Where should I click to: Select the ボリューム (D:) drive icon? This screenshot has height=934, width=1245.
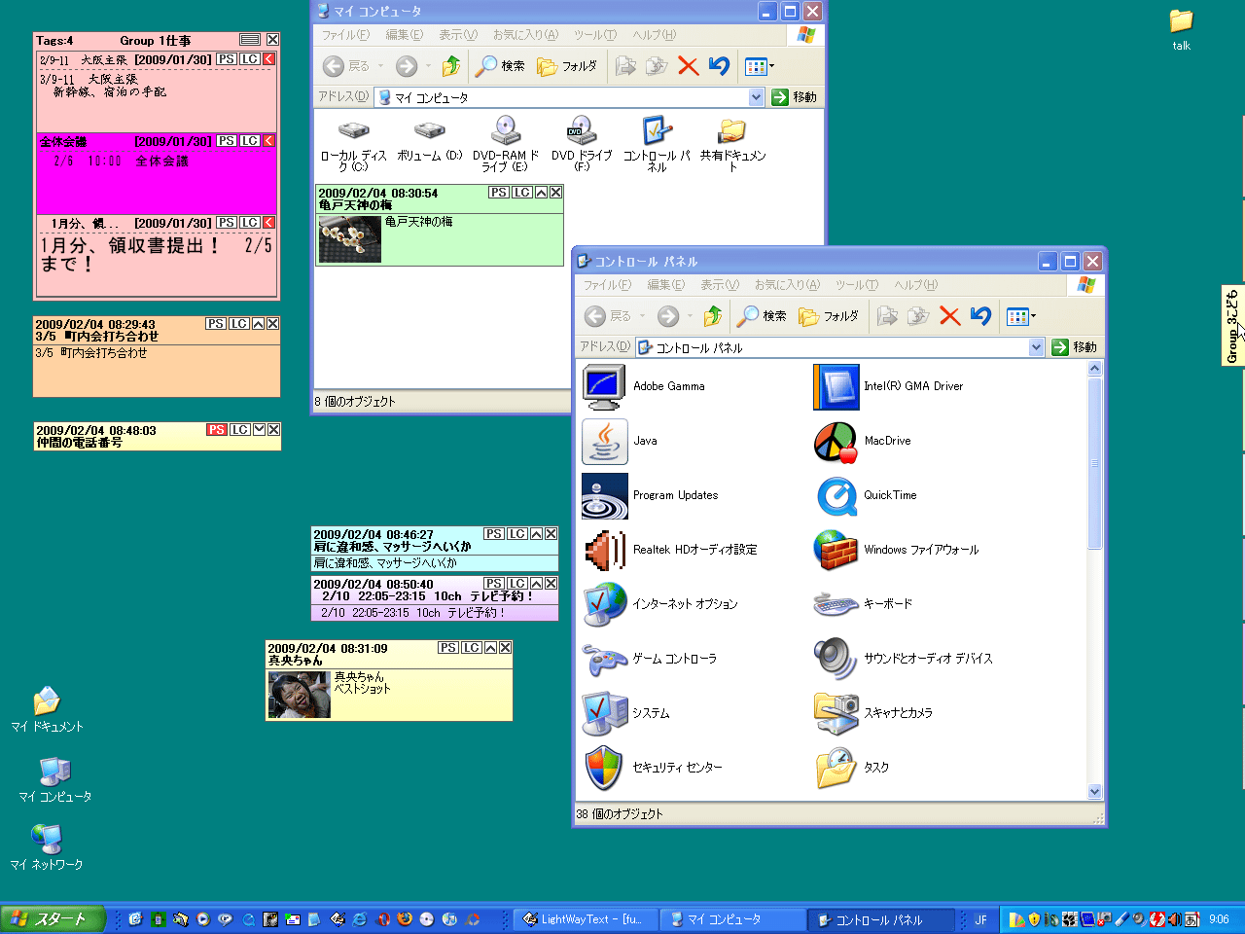[429, 130]
